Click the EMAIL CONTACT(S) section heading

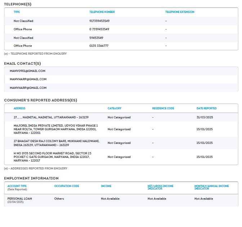click(x=22, y=63)
